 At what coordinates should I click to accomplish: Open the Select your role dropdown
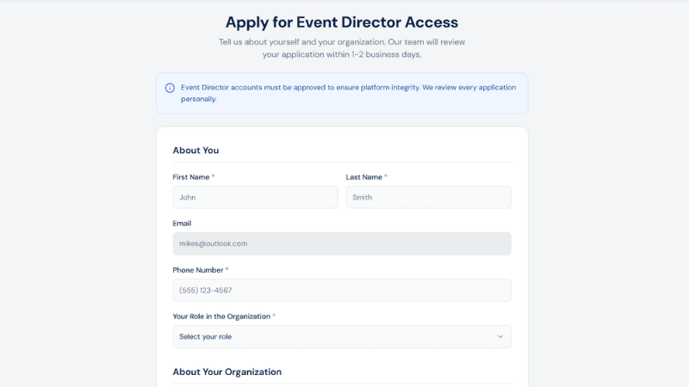click(x=342, y=336)
